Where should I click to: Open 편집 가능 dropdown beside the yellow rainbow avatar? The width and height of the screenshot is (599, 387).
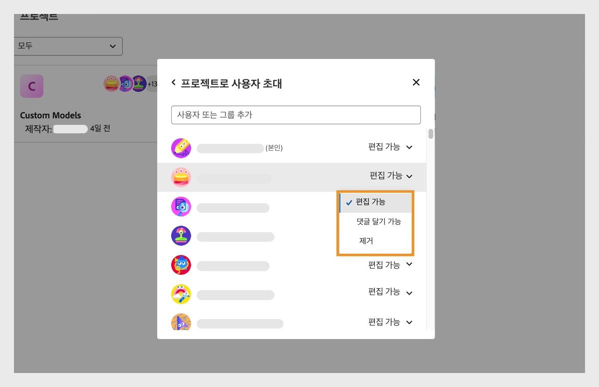(390, 292)
